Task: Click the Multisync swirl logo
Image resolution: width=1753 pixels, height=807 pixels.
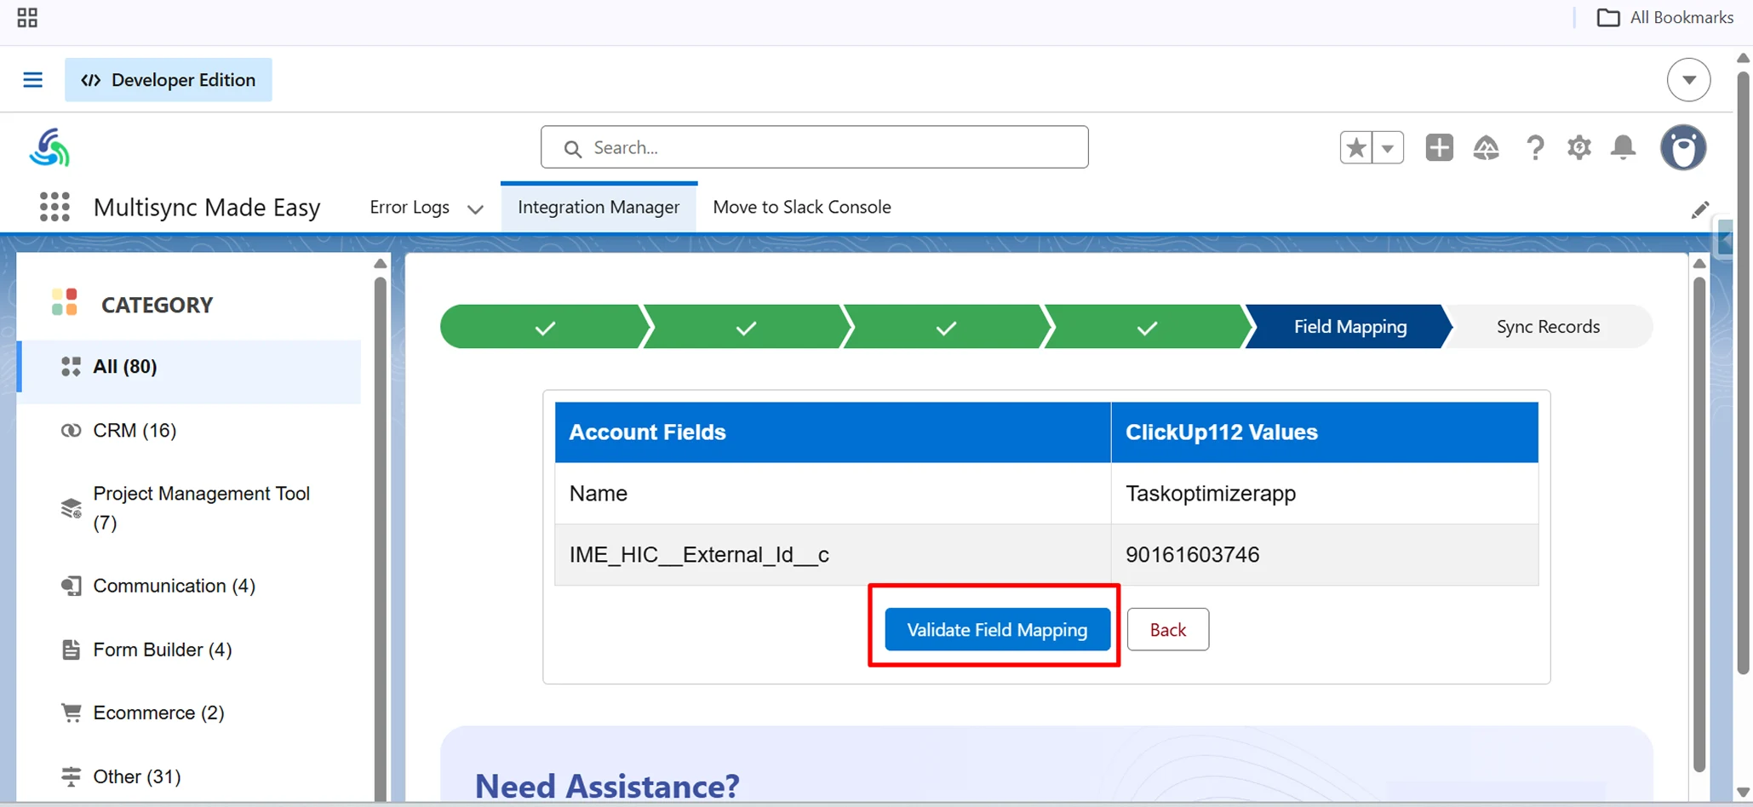Action: [49, 147]
